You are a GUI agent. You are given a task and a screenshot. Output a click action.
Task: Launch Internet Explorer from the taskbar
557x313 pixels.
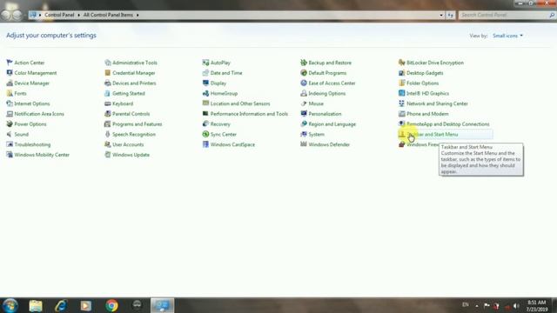click(61, 305)
